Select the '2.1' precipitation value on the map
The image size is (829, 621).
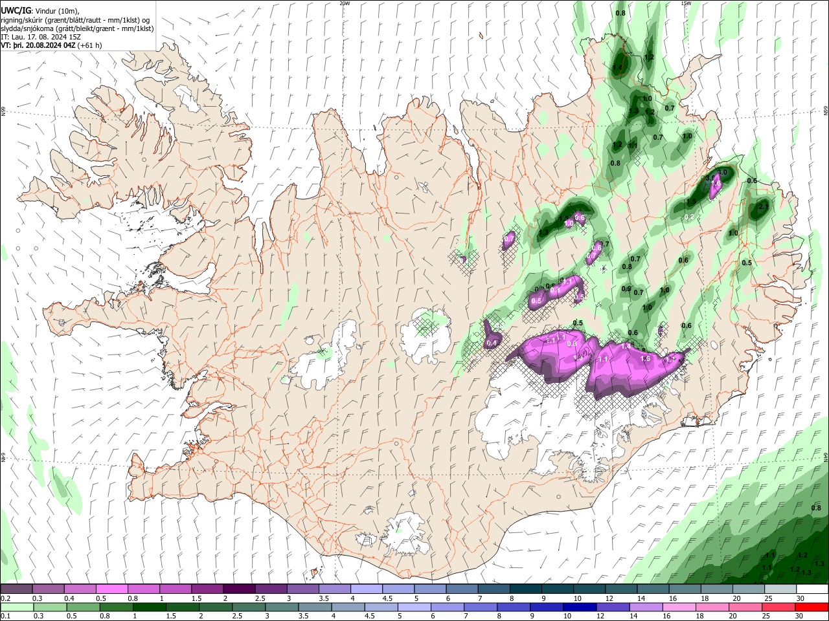pyautogui.click(x=763, y=207)
